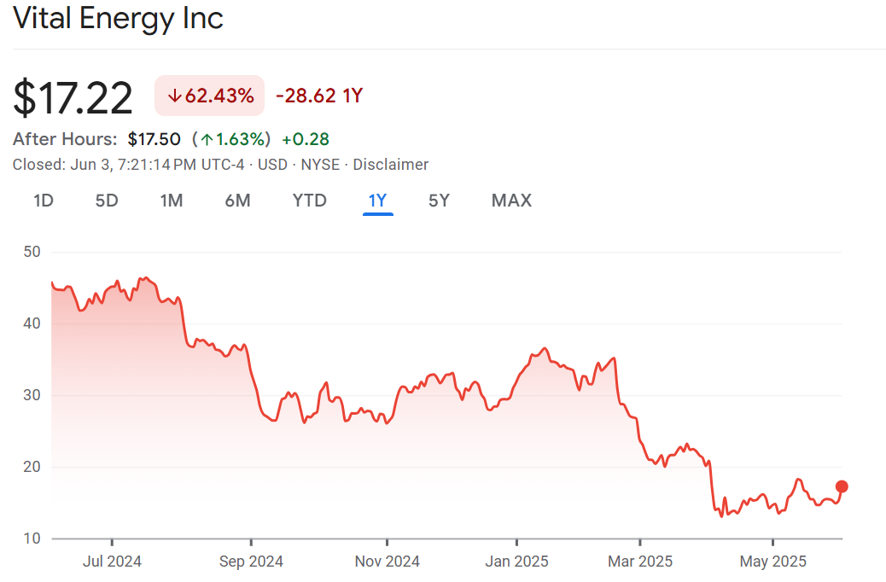This screenshot has height=582, width=886.
Task: Click the red endpoint dot on chart
Action: (x=842, y=486)
